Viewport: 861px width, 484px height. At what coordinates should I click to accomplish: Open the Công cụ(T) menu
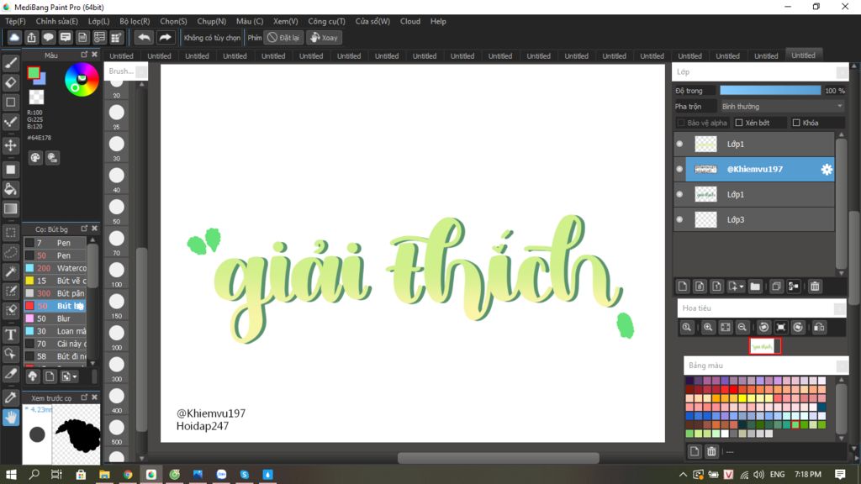[x=326, y=21]
